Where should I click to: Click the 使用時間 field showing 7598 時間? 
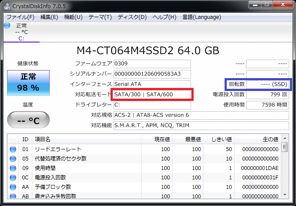tap(268, 105)
